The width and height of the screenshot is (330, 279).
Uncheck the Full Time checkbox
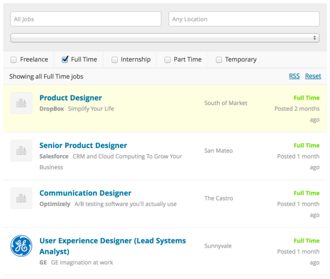[65, 60]
